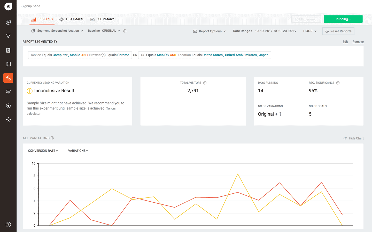Click the date range field
Image resolution: width=372 pixels, height=232 pixels.
point(275,31)
